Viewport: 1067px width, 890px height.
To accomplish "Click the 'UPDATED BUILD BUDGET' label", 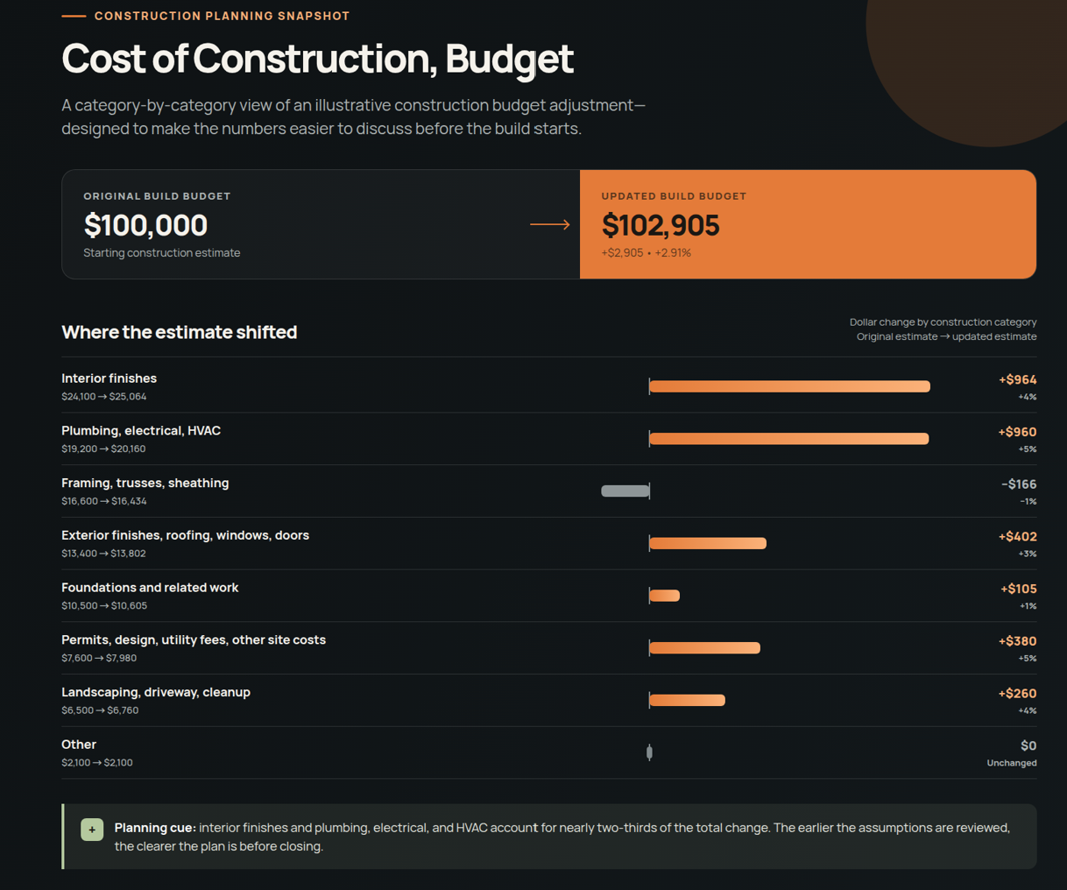I will click(674, 196).
